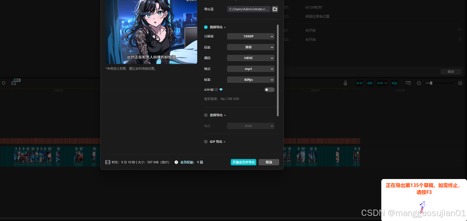Collapse the 视频导出 section arrow
This screenshot has height=221, width=467.
tap(225, 27)
